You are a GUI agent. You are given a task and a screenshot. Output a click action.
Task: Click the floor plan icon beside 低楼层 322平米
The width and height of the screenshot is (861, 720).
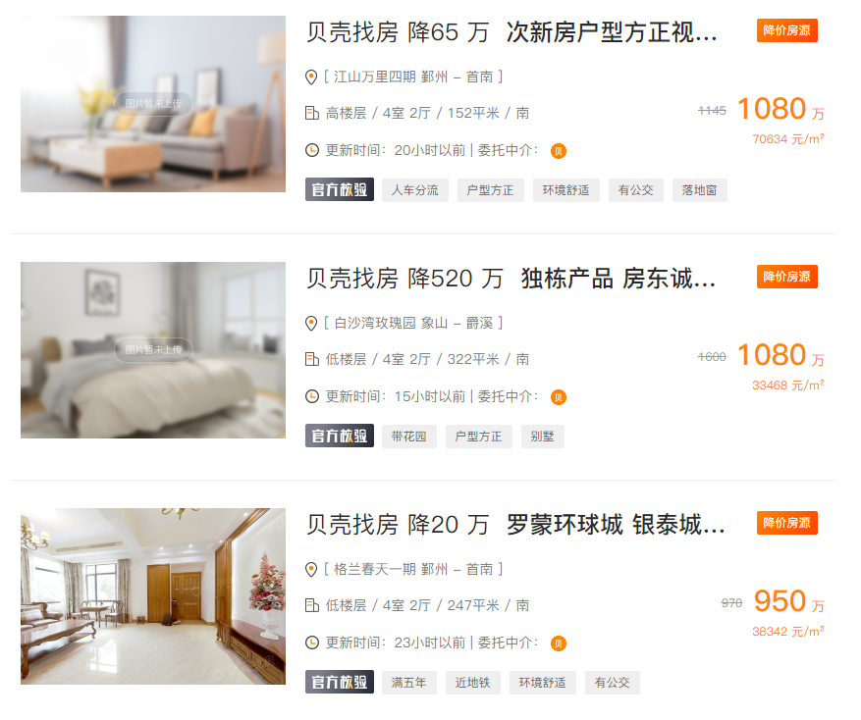[x=312, y=359]
